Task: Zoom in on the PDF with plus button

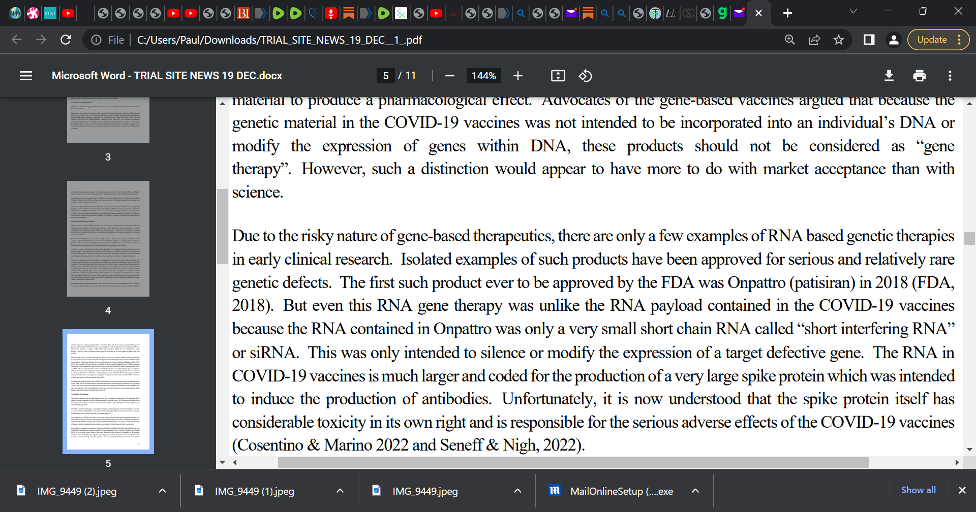Action: (517, 76)
